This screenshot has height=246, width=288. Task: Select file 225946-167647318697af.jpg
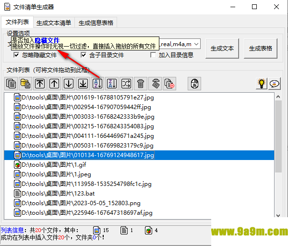[x=139, y=213]
